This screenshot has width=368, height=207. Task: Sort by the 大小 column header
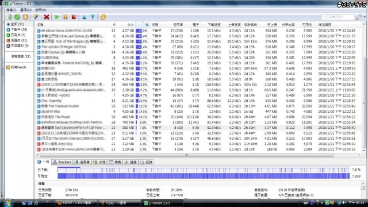click(126, 25)
